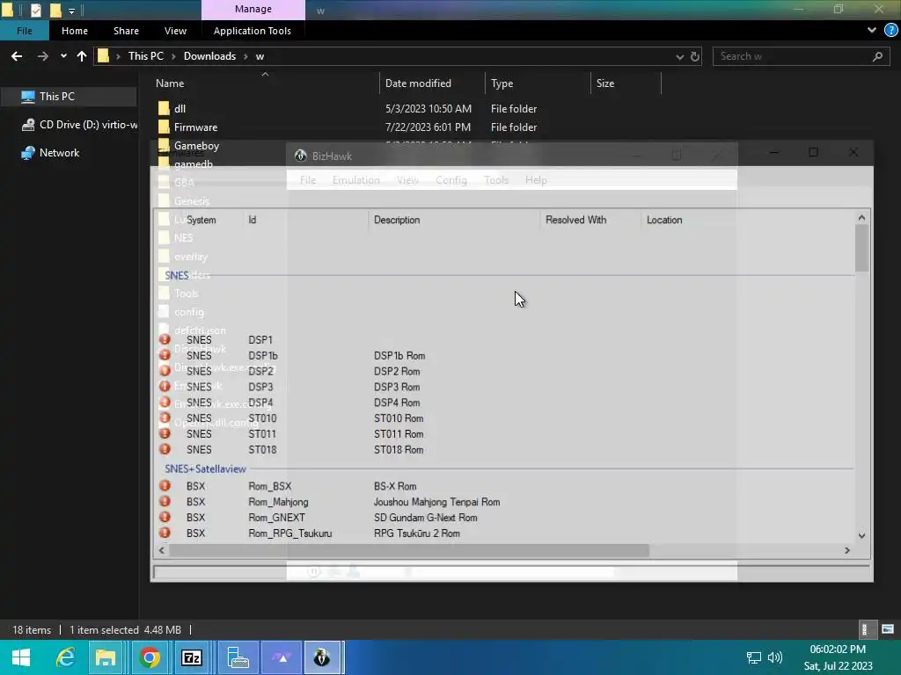The image size is (901, 675).
Task: Select the Manage contextual tab
Action: click(253, 9)
